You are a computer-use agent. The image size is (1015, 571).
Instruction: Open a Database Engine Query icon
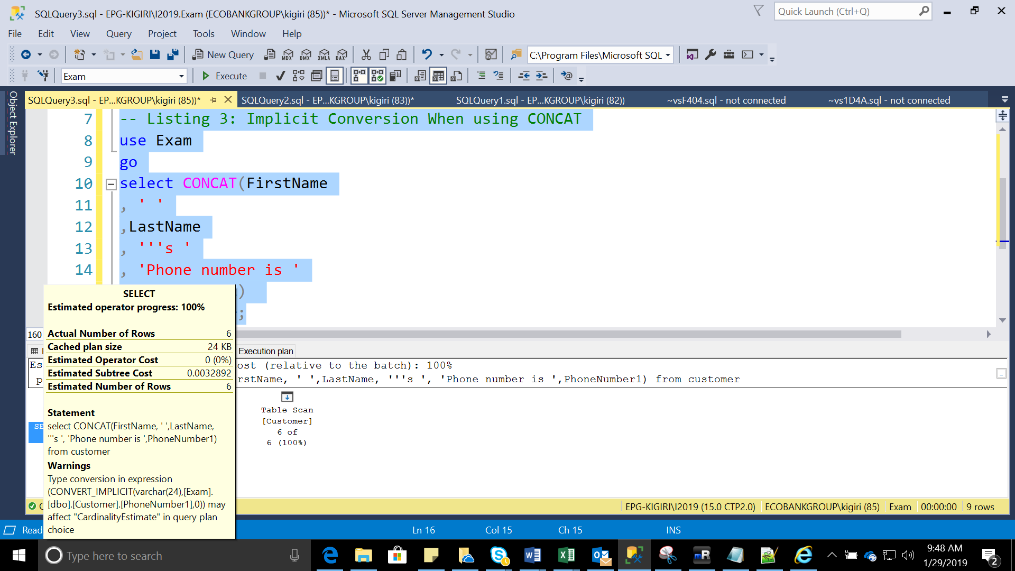[270, 54]
